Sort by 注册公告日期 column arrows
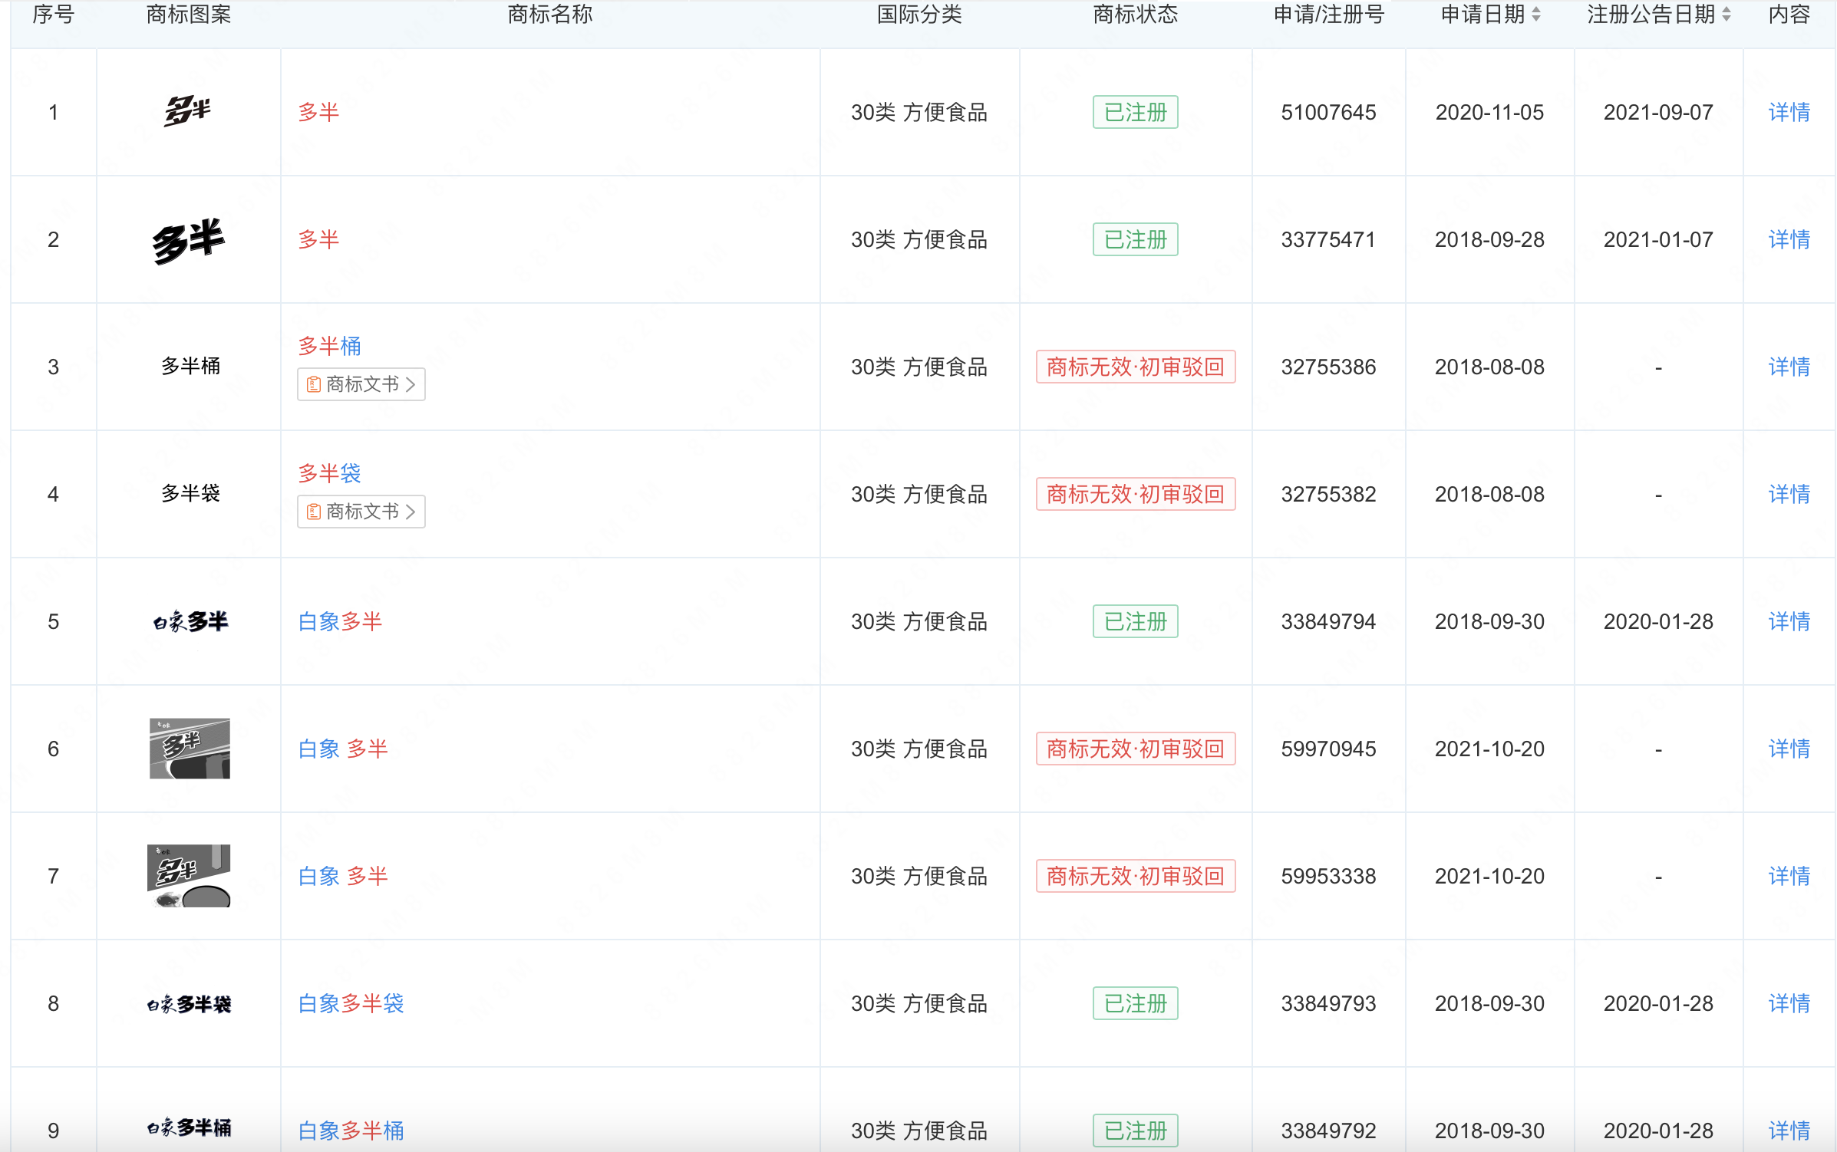1837x1152 pixels. 1726,15
